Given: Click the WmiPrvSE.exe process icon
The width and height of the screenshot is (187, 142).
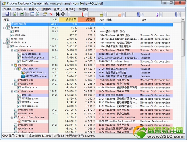Looking at the screenshot, I should tap(19, 61).
